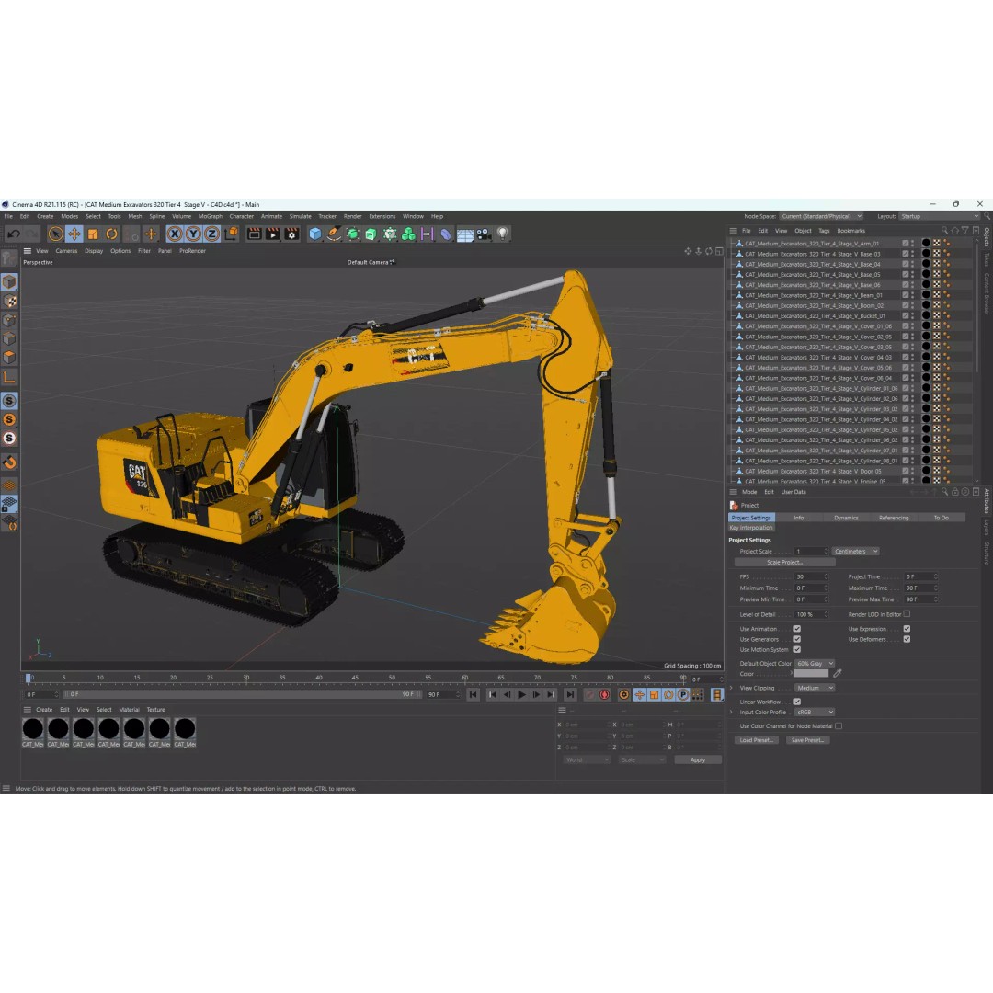Click the Floor environment icon
Image resolution: width=993 pixels, height=993 pixels.
pyautogui.click(x=465, y=235)
